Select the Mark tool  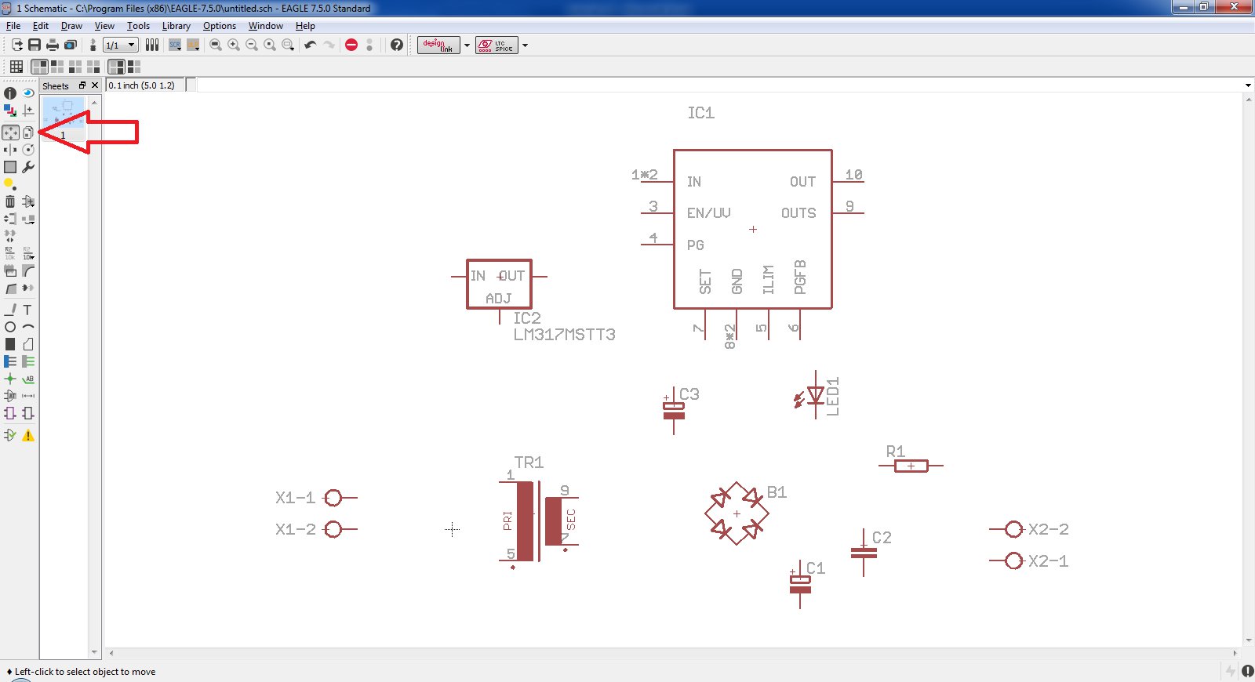(28, 111)
